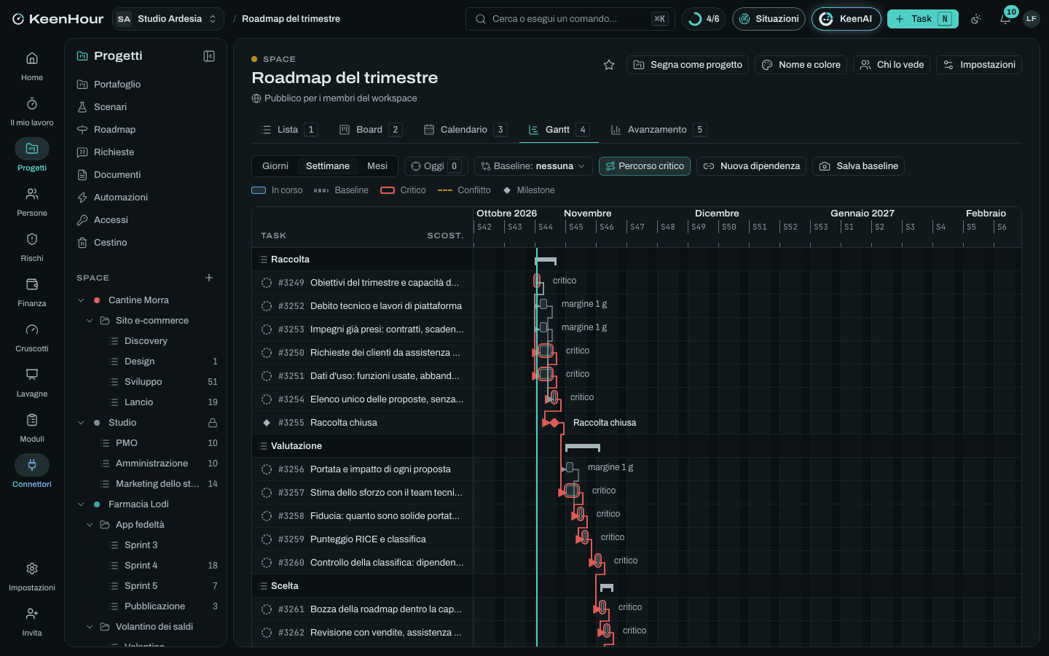1049x656 pixels.
Task: Click Segna come progetto button
Action: coord(688,65)
